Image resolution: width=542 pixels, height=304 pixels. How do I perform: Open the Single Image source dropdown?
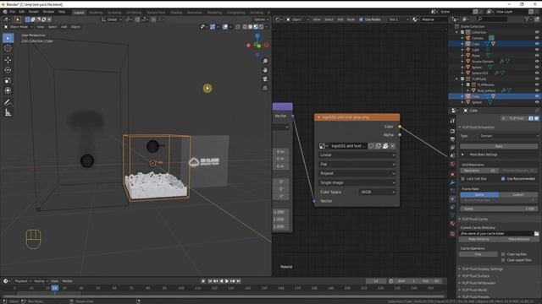357,182
